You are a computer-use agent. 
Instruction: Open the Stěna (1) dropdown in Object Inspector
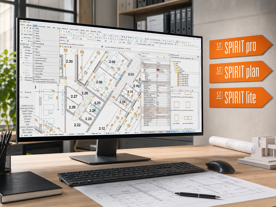156,57
